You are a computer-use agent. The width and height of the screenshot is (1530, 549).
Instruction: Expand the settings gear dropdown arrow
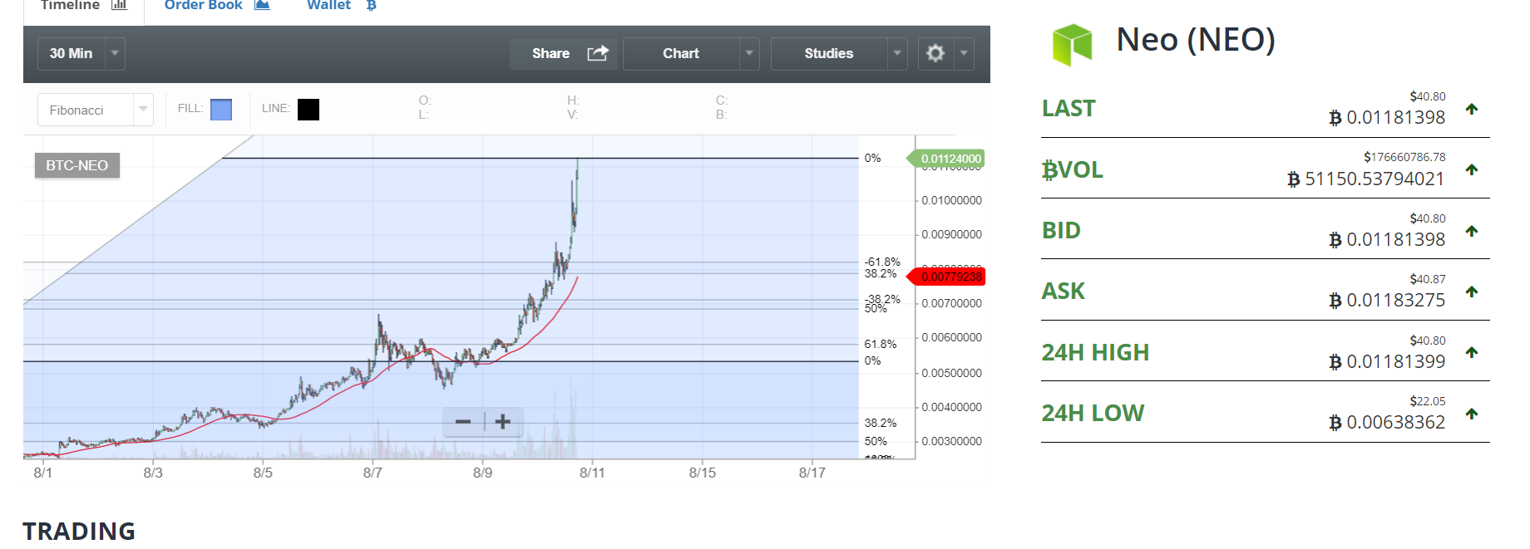(x=964, y=53)
